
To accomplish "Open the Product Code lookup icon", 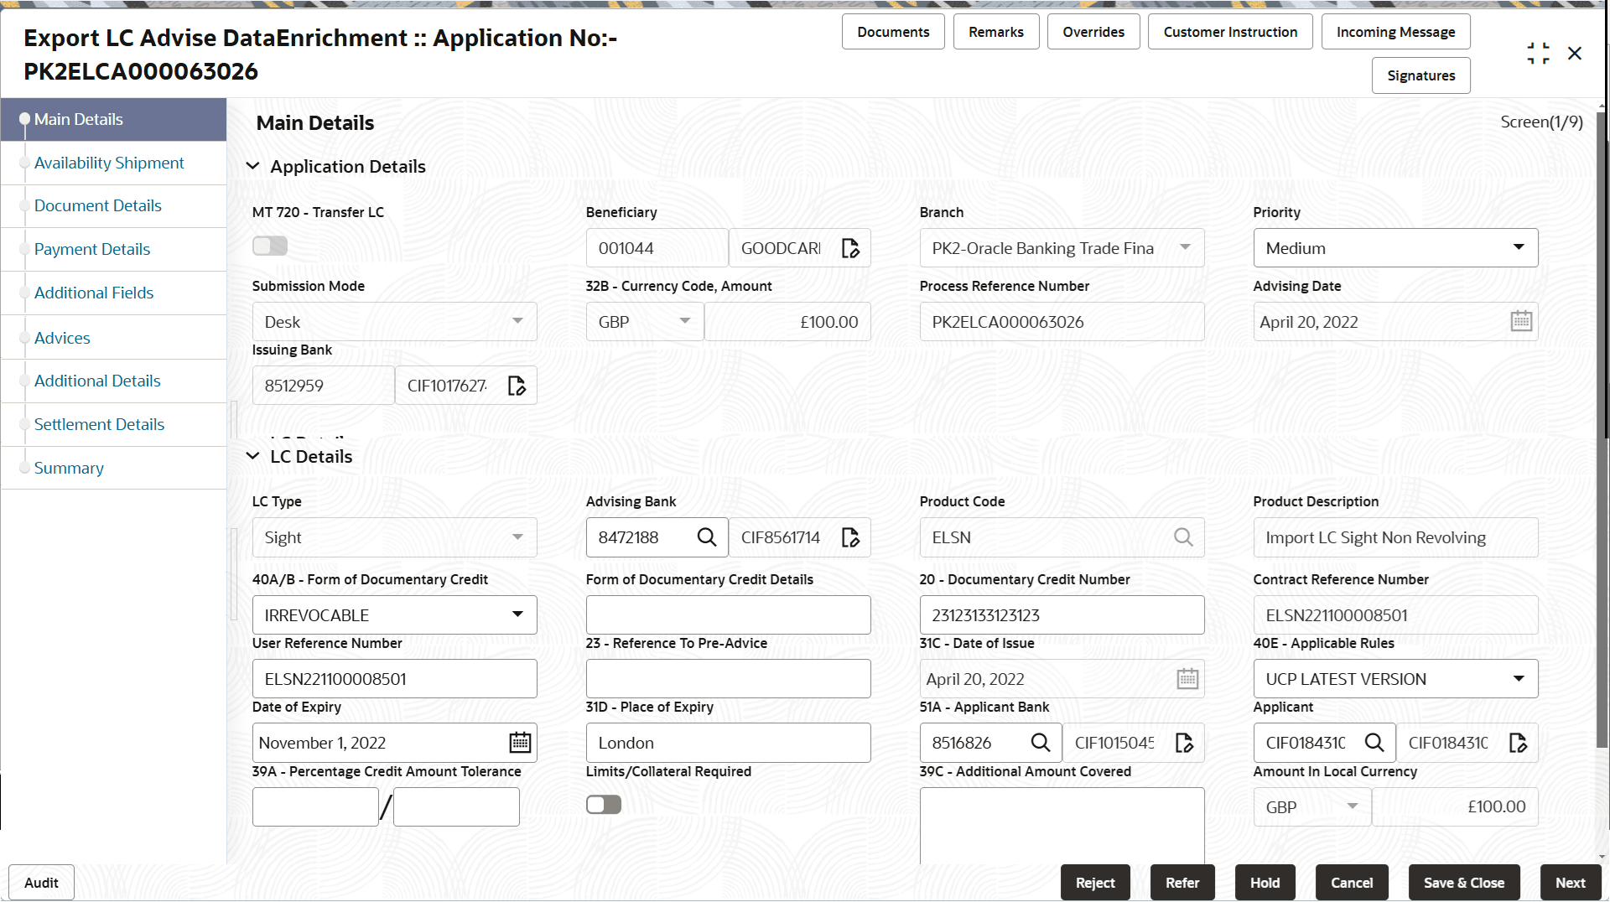I will click(1183, 537).
